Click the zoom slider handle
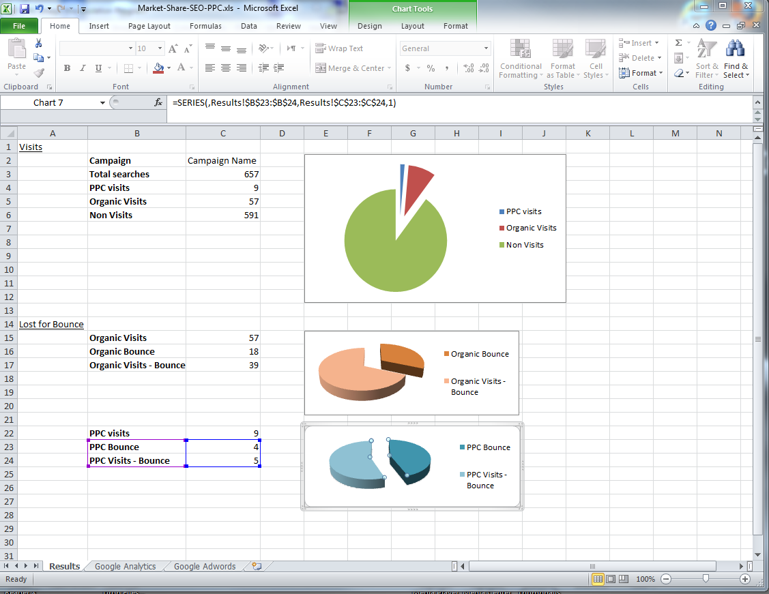Image resolution: width=769 pixels, height=594 pixels. click(706, 579)
